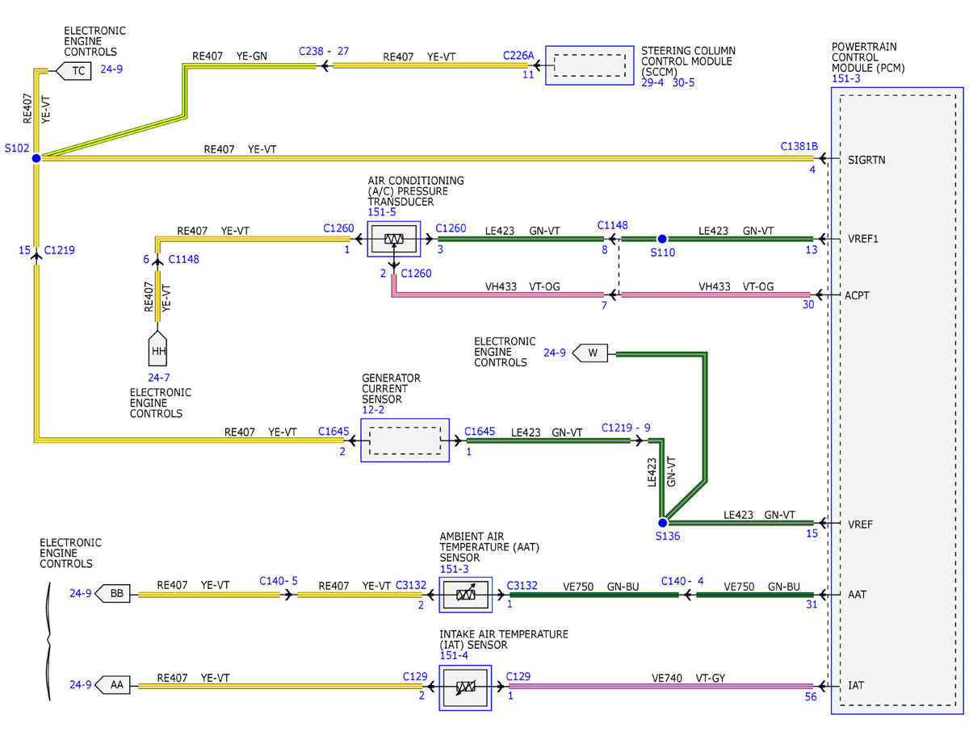Click the Ambient Air Temperature sensor symbol
This screenshot has width=969, height=748.
465,595
